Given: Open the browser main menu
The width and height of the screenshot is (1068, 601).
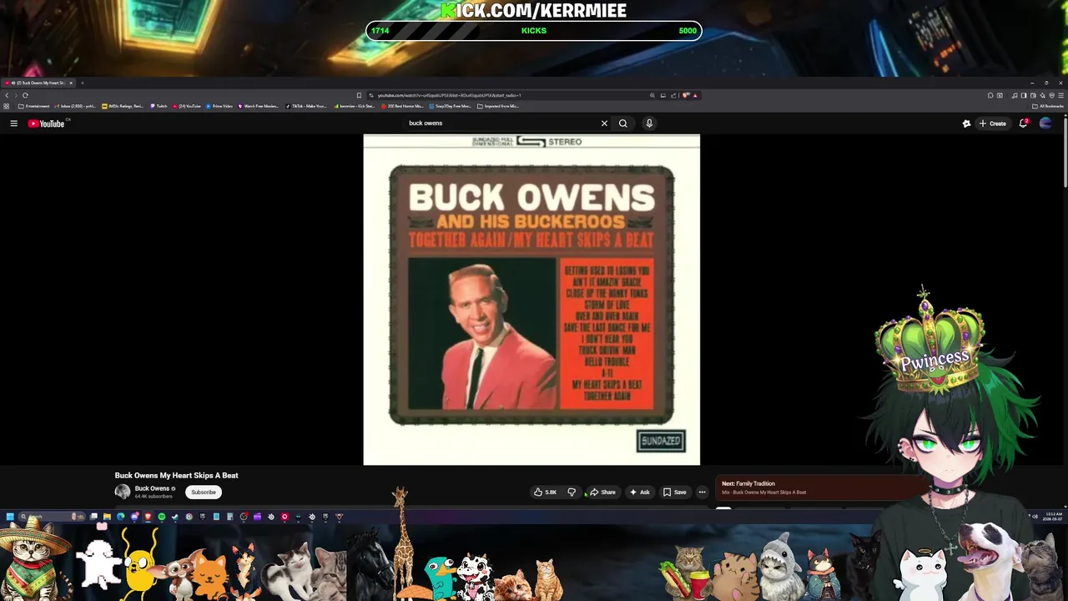Looking at the screenshot, I should (x=1060, y=95).
